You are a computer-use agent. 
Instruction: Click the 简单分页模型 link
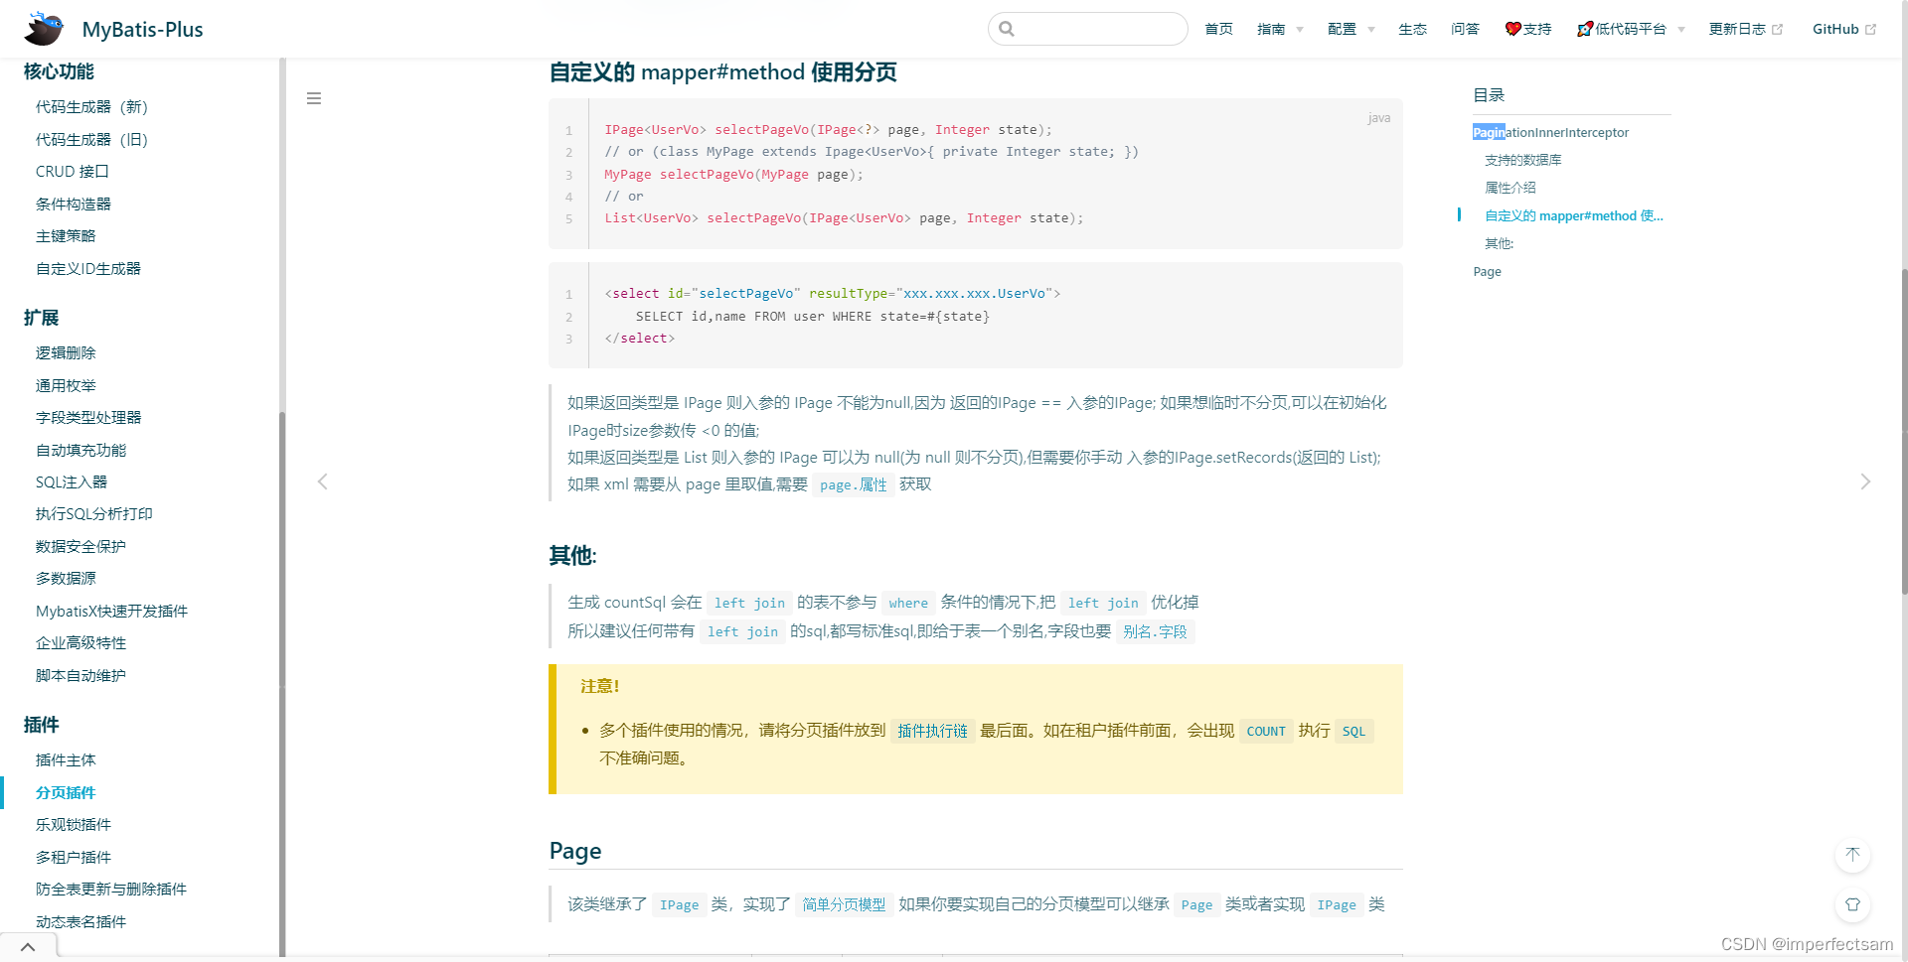click(x=844, y=904)
